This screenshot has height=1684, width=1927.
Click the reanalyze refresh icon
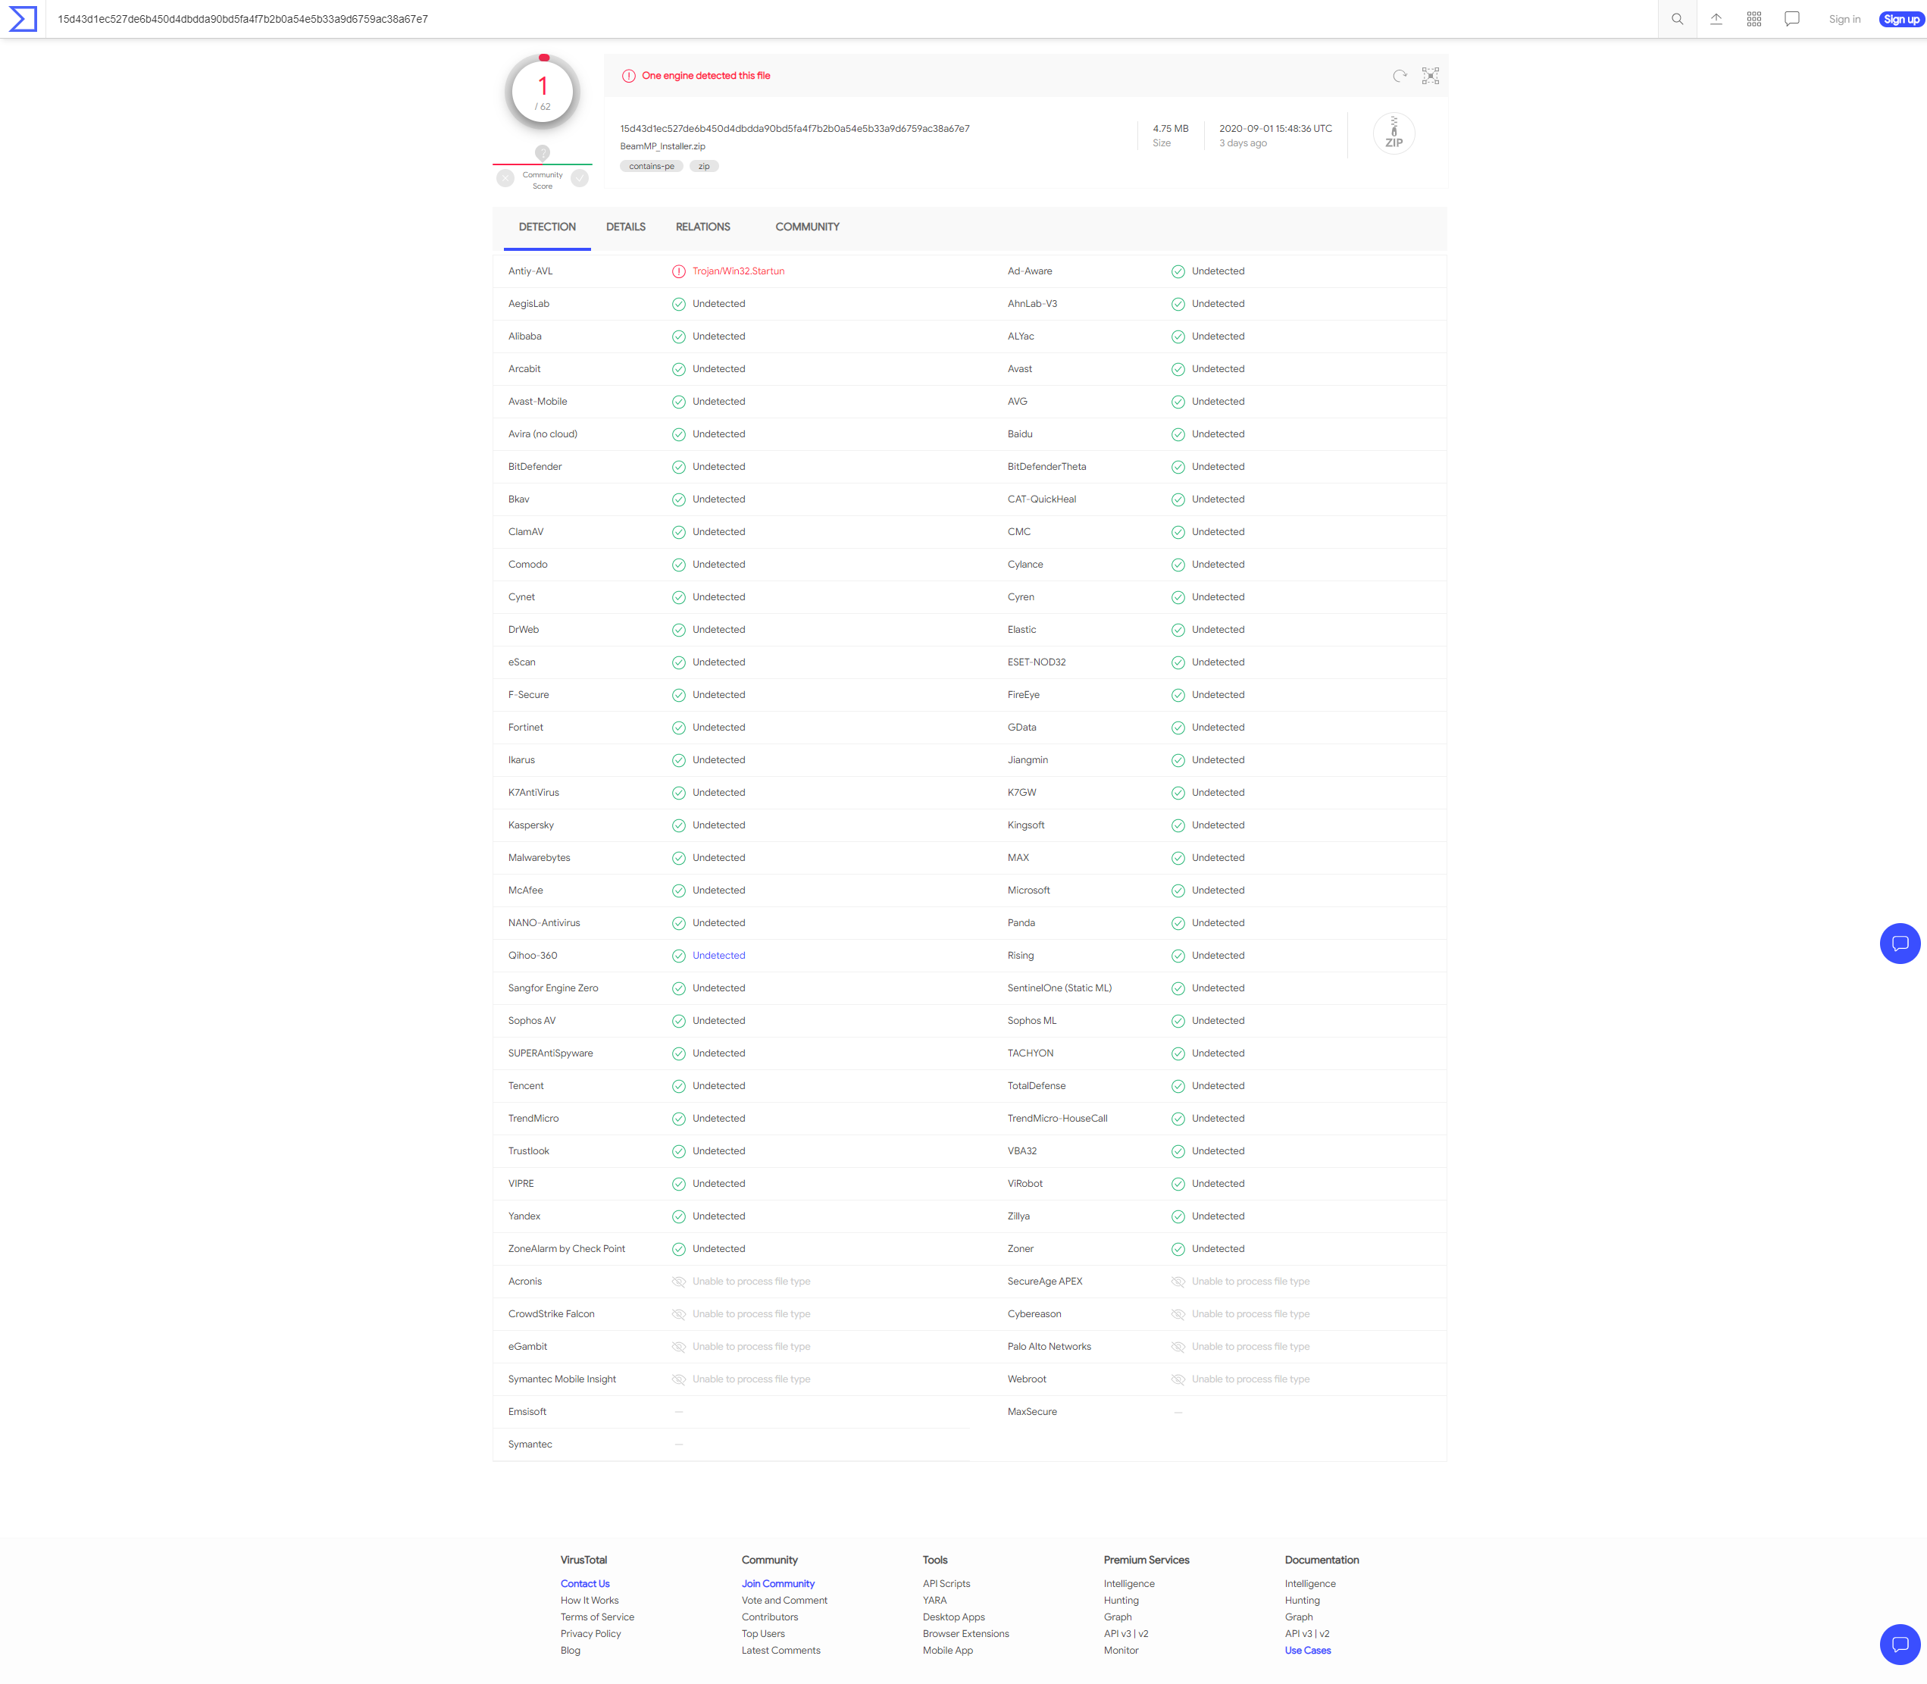pos(1400,76)
